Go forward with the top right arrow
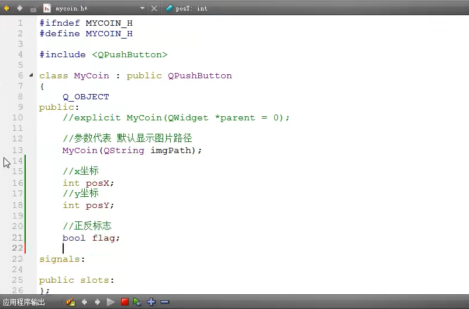This screenshot has width=469, height=309. pos(20,8)
